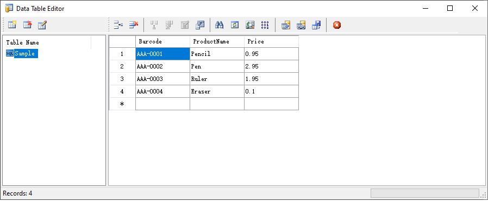Click empty ProductName cell in new row

click(x=217, y=104)
